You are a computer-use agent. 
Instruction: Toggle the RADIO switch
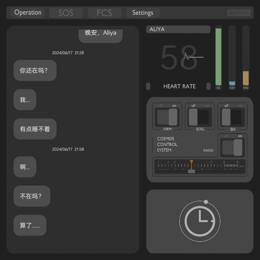point(232,148)
